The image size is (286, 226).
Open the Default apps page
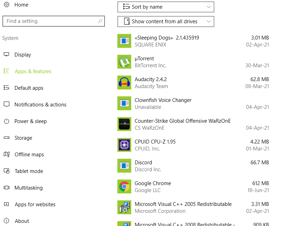[x=29, y=88]
